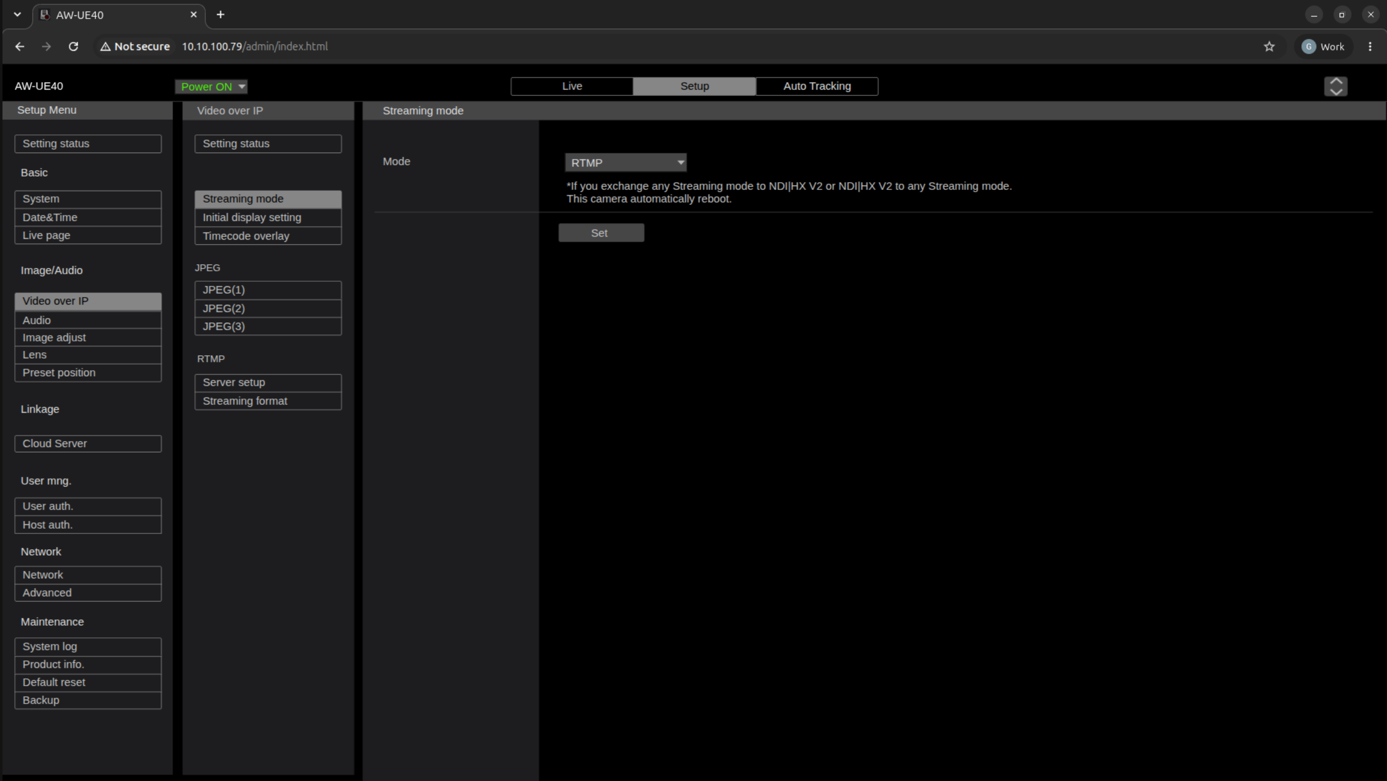The height and width of the screenshot is (781, 1387).
Task: Close the AW-UE40 tab
Action: tap(194, 14)
